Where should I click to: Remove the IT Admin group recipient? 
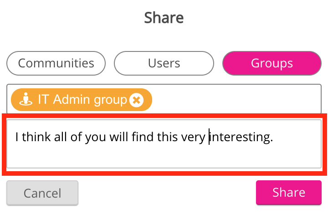coord(136,100)
